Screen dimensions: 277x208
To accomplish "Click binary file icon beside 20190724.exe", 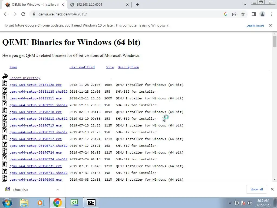I will 5,151.
